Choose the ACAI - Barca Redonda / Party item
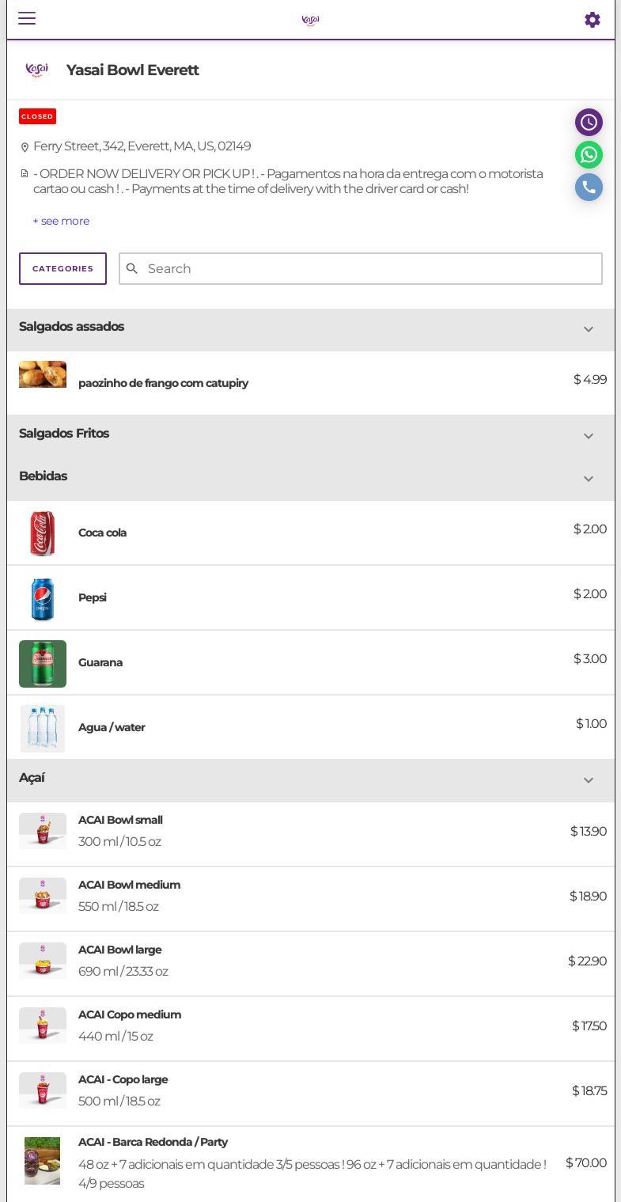 [x=153, y=1143]
